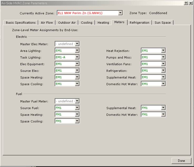Go to the Cooling tab
The height and width of the screenshot is (167, 194).
pos(86,23)
